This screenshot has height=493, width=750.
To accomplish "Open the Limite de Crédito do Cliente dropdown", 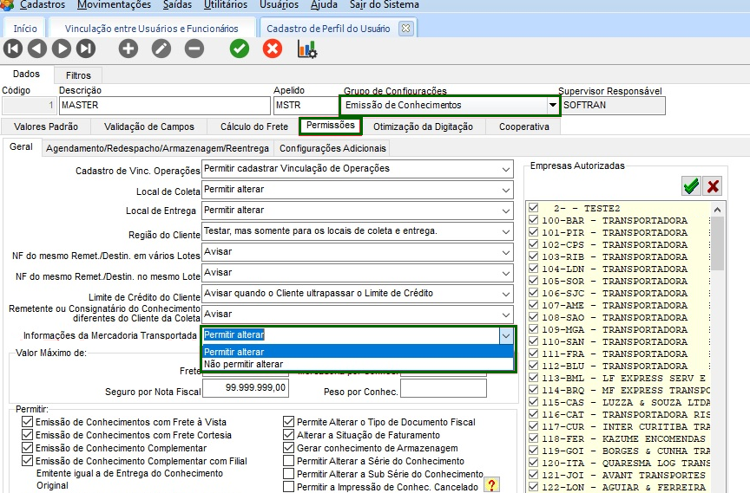I will click(506, 294).
